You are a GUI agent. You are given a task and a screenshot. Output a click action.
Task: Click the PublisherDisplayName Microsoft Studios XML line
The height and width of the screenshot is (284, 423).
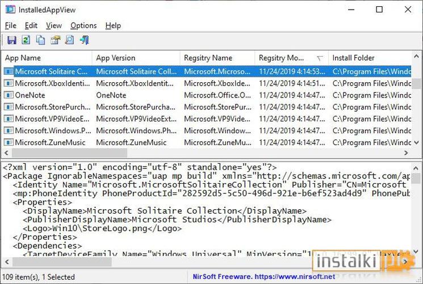coord(177,219)
